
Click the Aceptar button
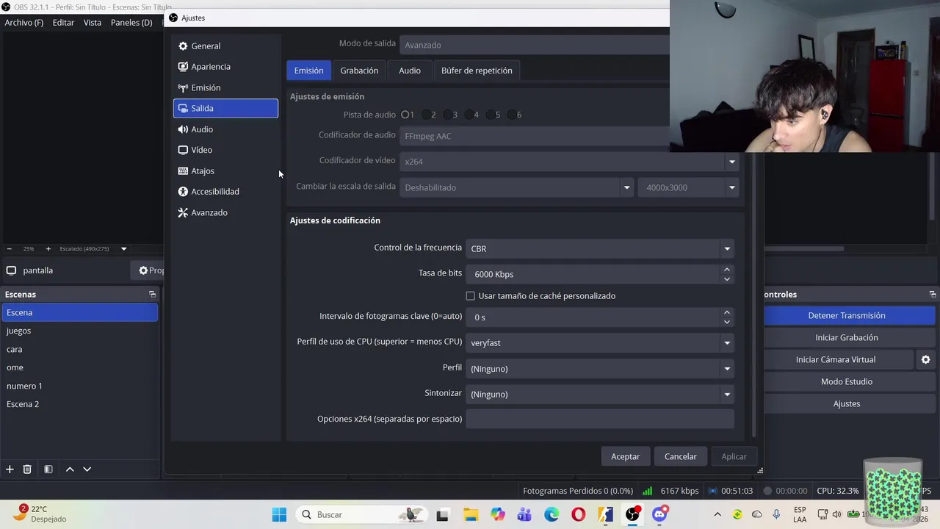click(626, 456)
